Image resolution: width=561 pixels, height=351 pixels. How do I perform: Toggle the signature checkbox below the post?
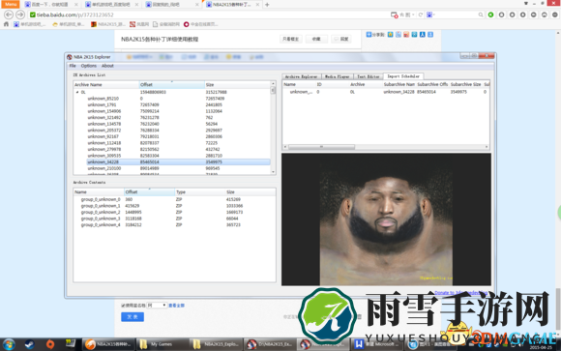coord(123,306)
